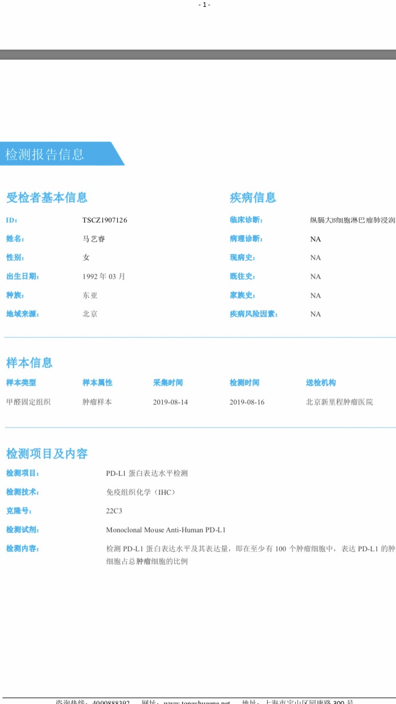This screenshot has height=704, width=396.
Task: Click the sample attribute 肿瘤样本
Action: point(97,402)
